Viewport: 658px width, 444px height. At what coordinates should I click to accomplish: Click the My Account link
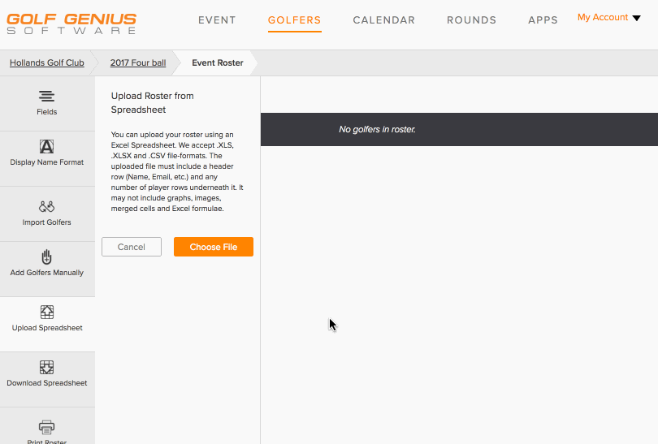(x=603, y=17)
